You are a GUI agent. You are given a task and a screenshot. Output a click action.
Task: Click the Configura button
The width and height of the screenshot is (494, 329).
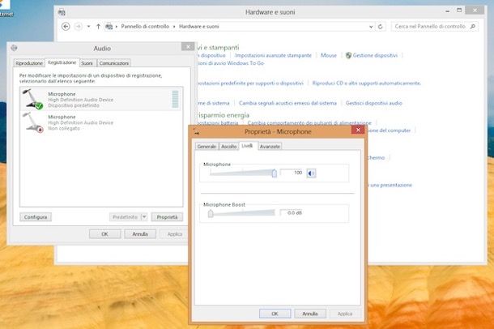36,217
